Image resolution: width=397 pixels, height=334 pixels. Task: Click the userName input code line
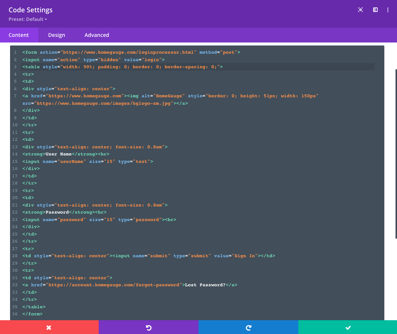pos(88,161)
